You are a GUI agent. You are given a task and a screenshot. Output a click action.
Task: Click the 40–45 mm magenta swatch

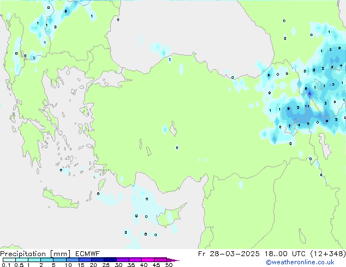(147, 260)
